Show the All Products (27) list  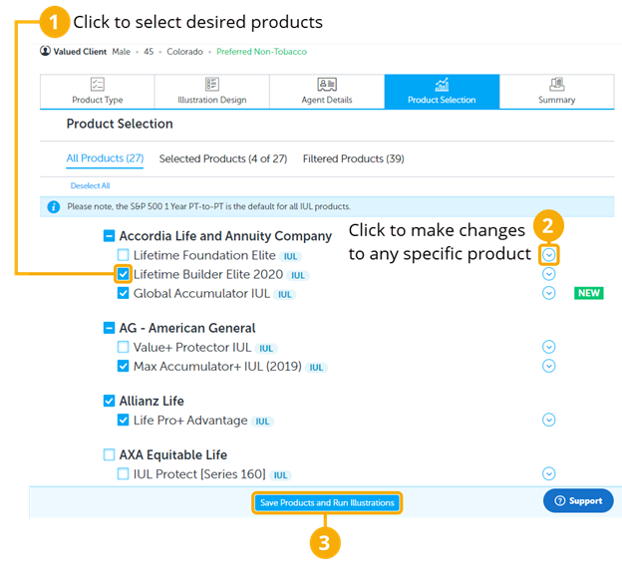coord(105,158)
